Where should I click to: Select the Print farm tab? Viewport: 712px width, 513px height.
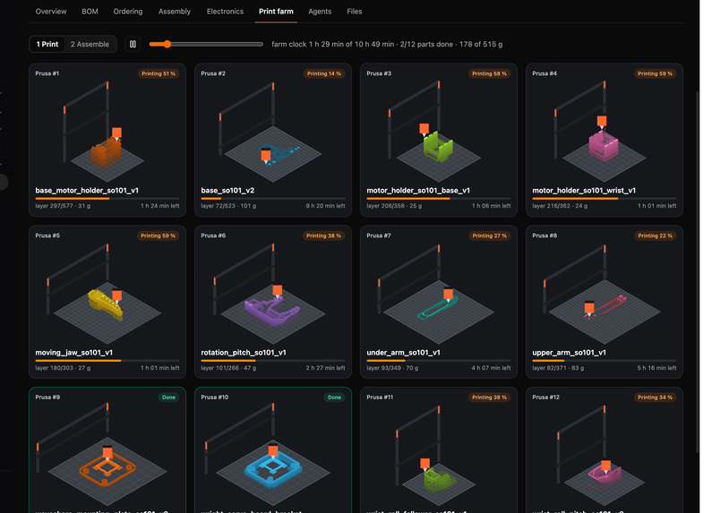276,12
